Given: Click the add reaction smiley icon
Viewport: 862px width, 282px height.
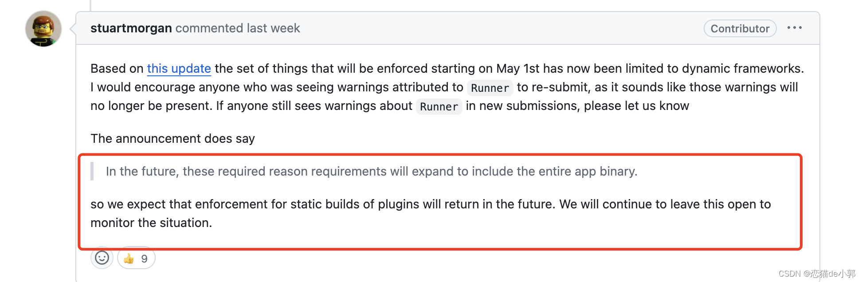Looking at the screenshot, I should 102,258.
